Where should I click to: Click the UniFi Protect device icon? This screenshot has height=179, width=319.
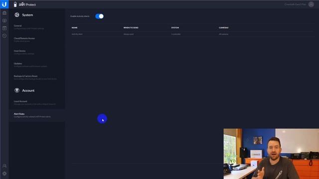coord(15,4)
